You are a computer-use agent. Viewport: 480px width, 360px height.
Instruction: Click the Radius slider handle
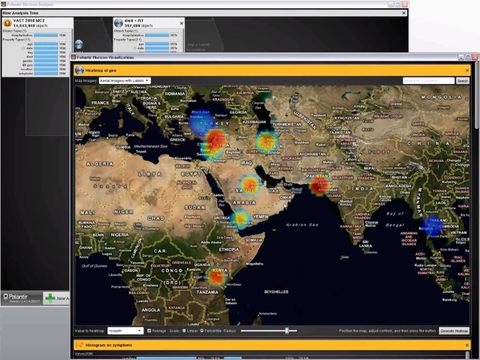point(287,331)
